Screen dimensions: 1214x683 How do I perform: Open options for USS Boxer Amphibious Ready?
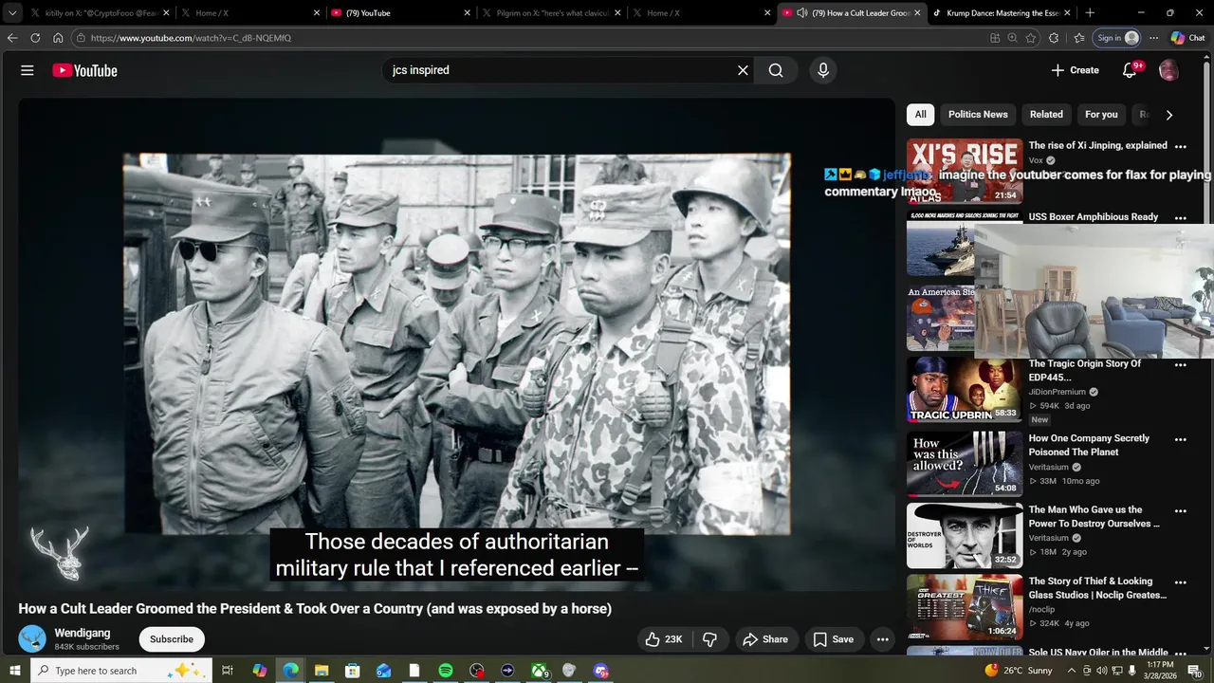[1180, 218]
